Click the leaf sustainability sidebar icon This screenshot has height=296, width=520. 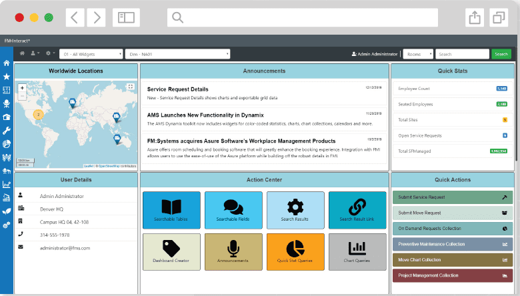(7, 211)
